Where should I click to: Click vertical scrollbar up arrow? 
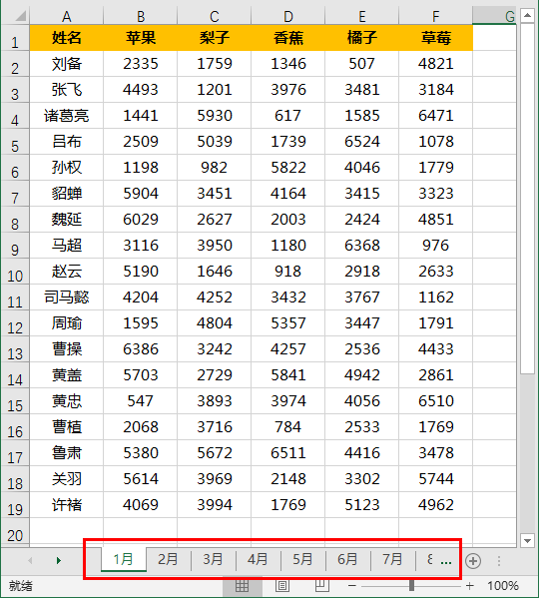click(528, 15)
